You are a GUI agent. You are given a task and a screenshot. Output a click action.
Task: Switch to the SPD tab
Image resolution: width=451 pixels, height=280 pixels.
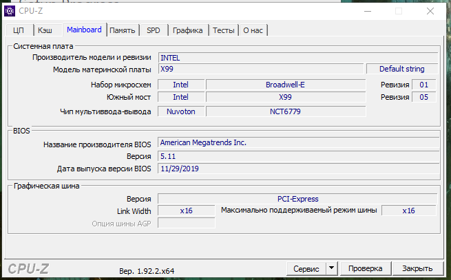(x=154, y=30)
